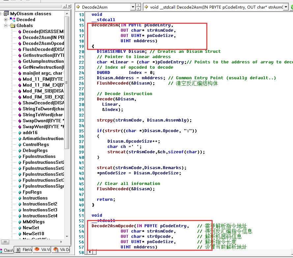Select Decode2Asm(IN PB in the class tree
The height and width of the screenshot is (258, 293).
point(43,37)
